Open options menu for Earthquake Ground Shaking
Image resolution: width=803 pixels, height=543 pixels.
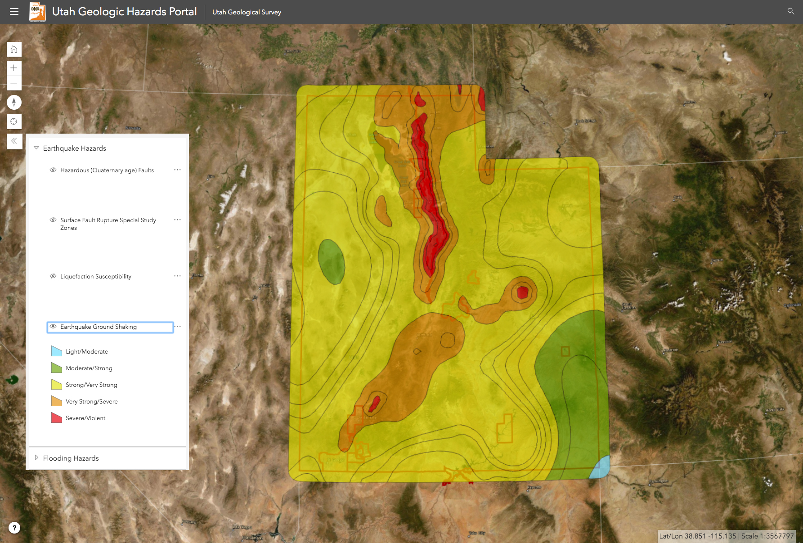coord(177,326)
